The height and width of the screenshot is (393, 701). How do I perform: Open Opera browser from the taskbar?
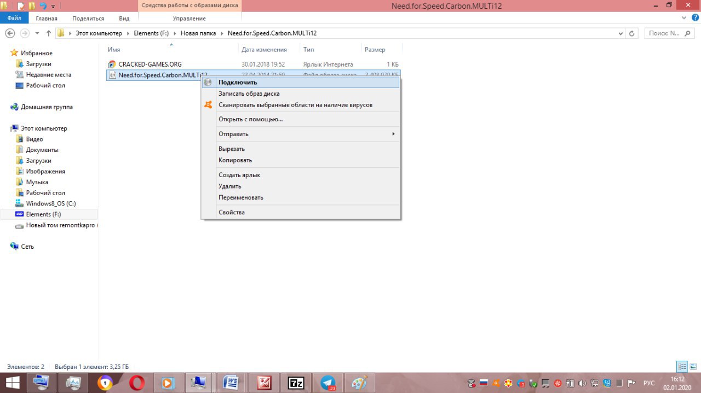136,383
